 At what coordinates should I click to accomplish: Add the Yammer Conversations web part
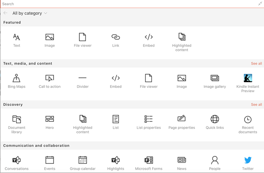pos(17,163)
